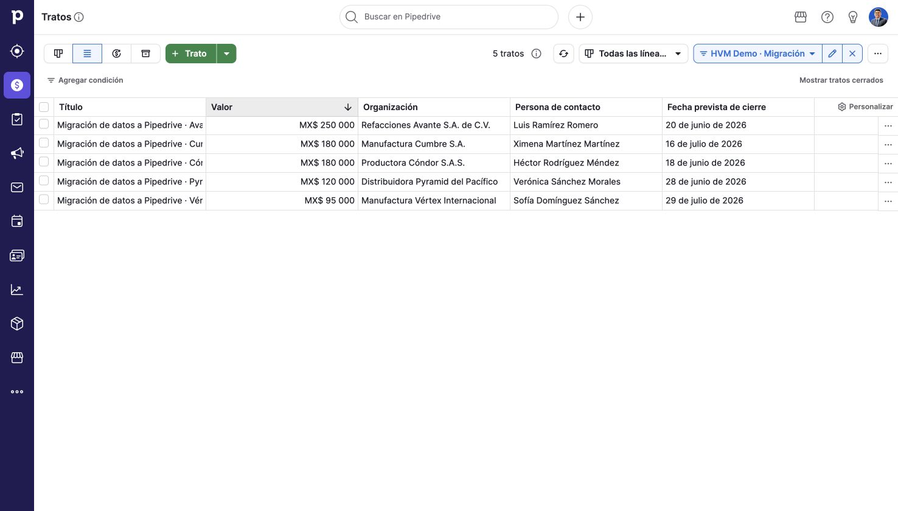Open Personalizar columns settings

coord(865,106)
